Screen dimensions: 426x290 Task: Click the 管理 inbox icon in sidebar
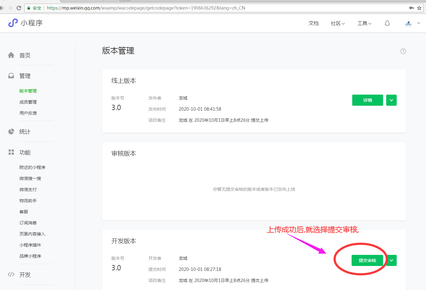coord(11,76)
